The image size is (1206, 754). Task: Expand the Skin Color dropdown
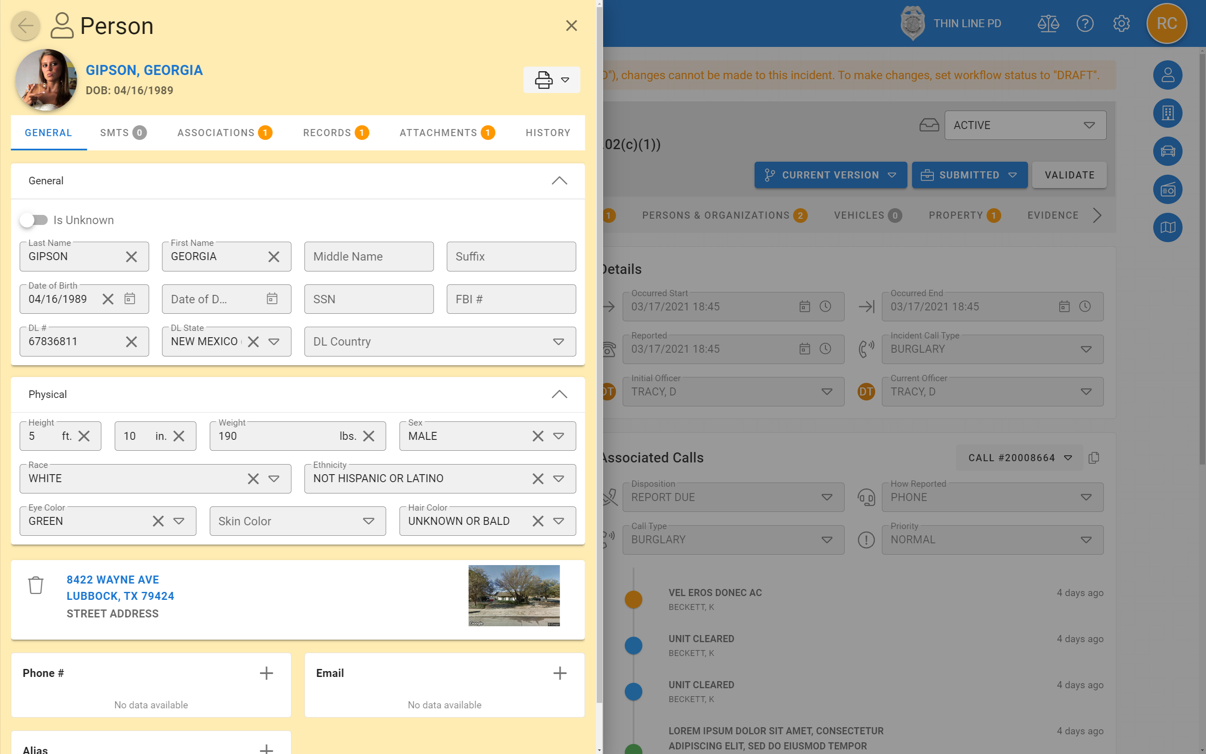pos(368,521)
